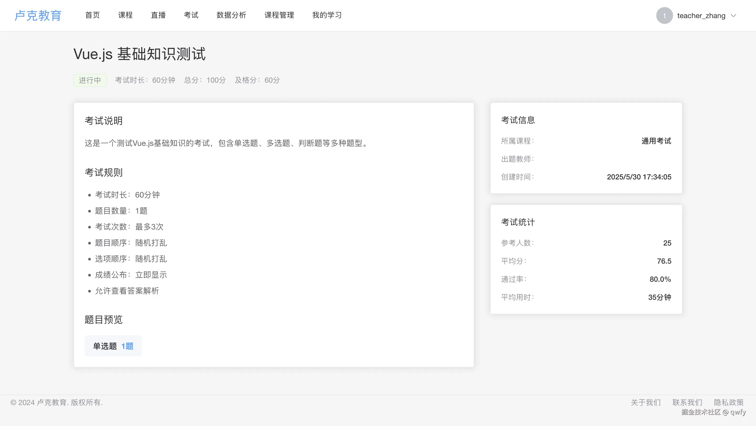Open 数据分析 in the navbar

point(231,15)
